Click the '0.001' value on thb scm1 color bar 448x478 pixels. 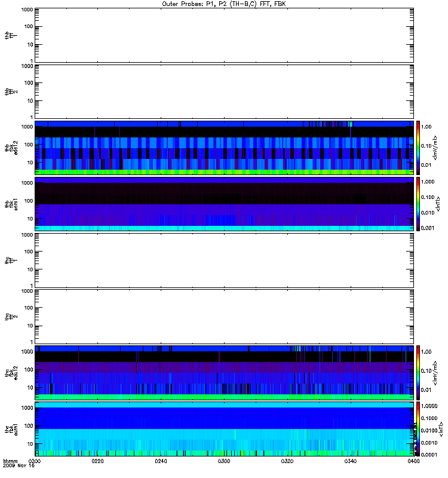pyautogui.click(x=428, y=228)
